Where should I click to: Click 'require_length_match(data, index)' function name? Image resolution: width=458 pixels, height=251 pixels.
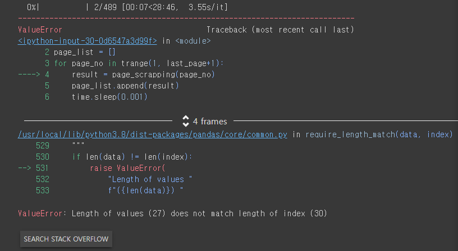coord(379,134)
